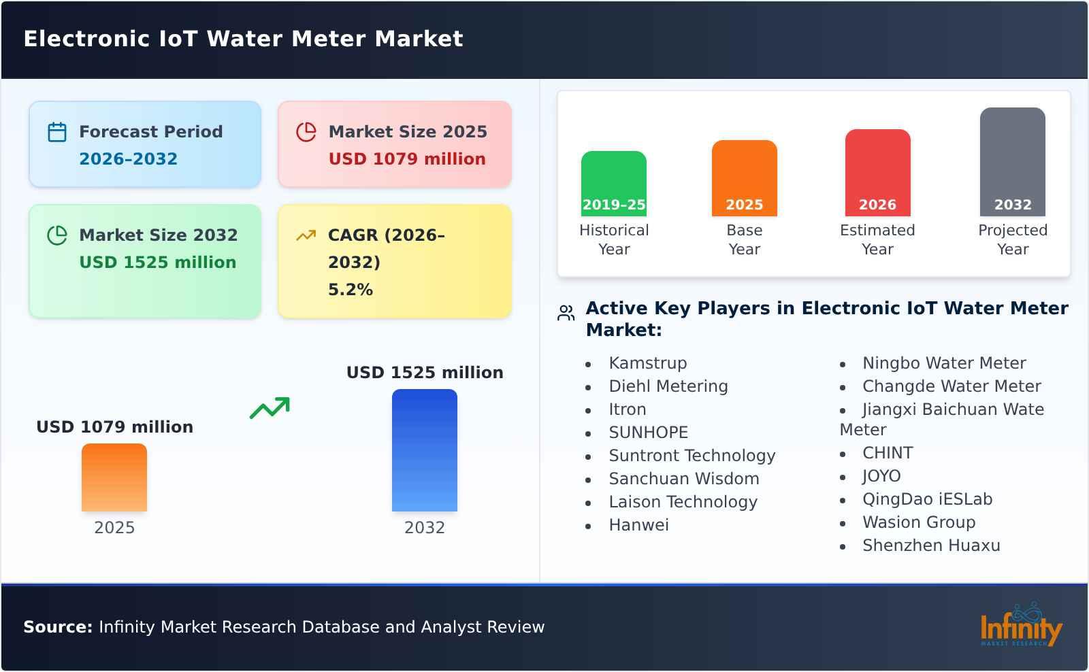This screenshot has height=672, width=1089.
Task: Select the pie chart icon next to Market Size 2025
Action: [x=306, y=133]
